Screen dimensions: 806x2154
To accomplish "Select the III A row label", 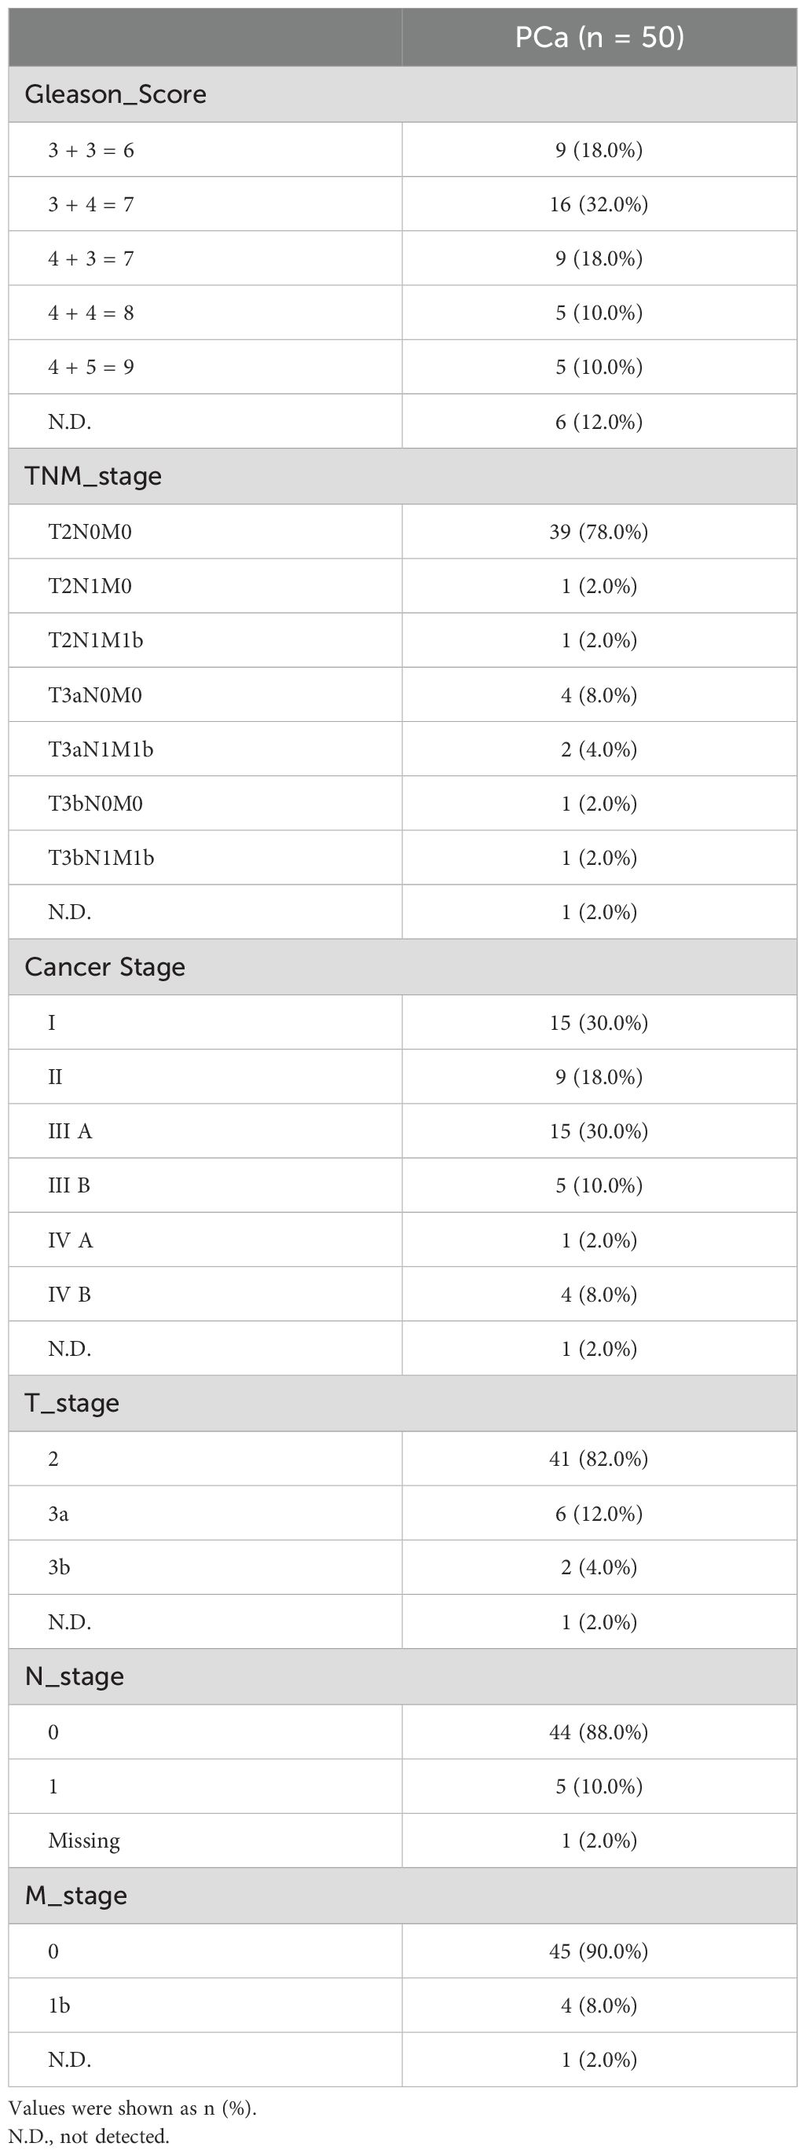I will click(x=70, y=1131).
